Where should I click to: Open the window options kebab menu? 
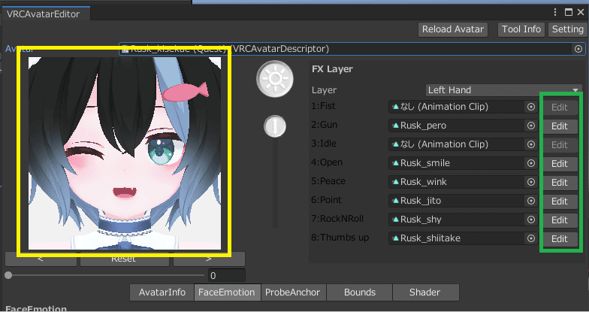click(x=555, y=12)
